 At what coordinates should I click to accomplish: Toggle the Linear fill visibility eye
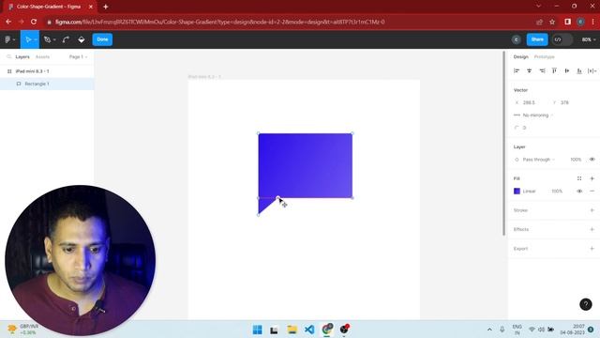pos(579,192)
